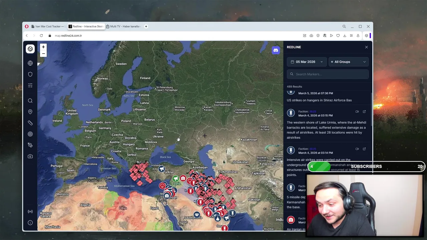Take a map snapshot with the camera icon
Screen dimensions: 427x240
click(30, 156)
